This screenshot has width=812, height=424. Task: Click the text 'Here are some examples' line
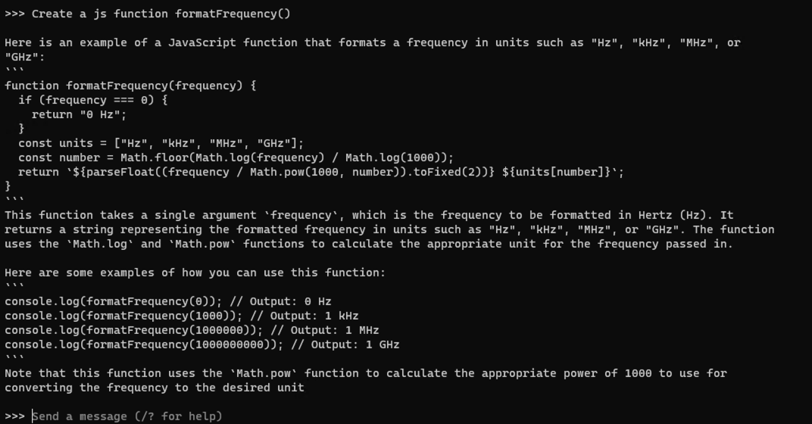(195, 273)
